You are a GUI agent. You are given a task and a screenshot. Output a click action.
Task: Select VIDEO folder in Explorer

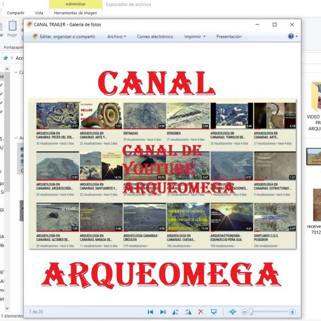tap(315, 106)
